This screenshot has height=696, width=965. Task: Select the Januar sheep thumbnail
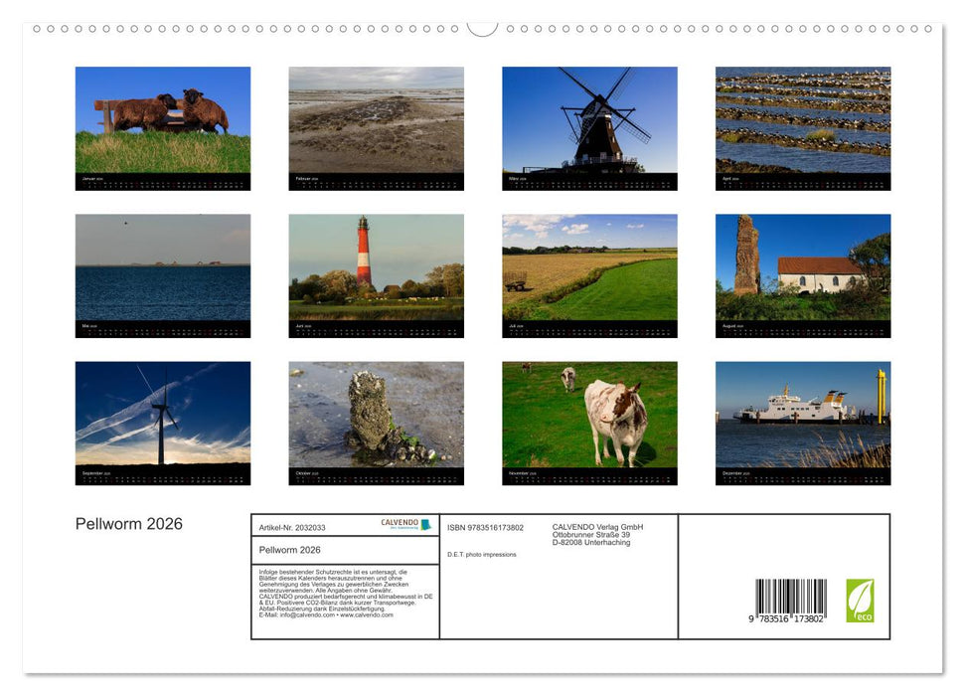[163, 127]
